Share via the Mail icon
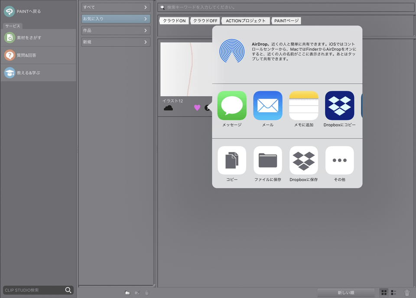416x298 pixels. coord(268,106)
